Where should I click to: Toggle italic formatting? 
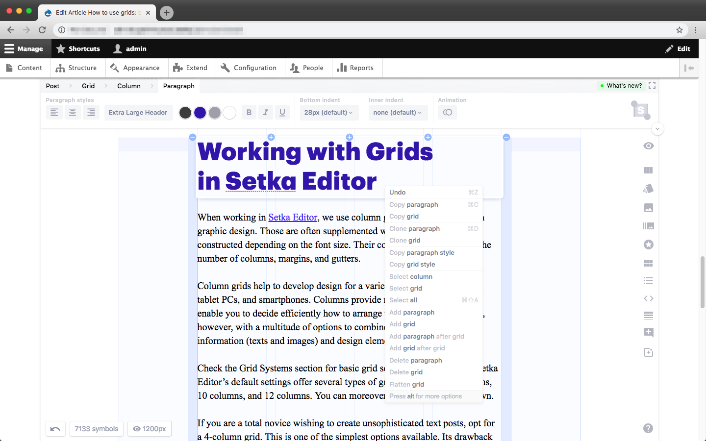266,112
